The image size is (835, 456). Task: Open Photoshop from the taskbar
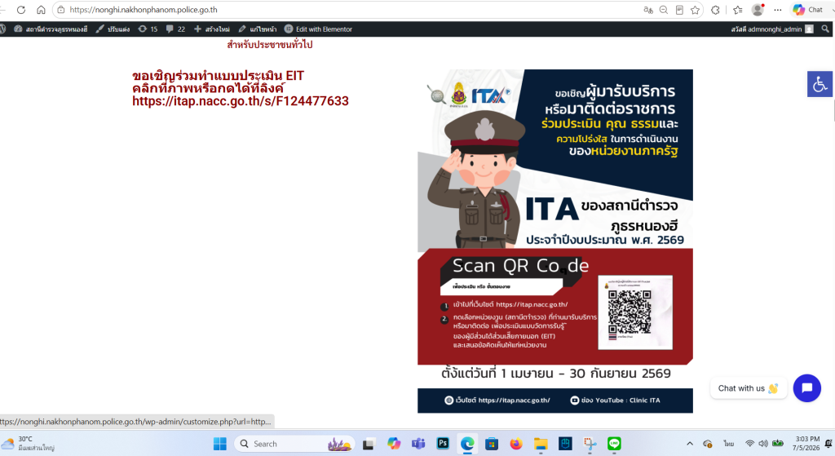coord(443,443)
